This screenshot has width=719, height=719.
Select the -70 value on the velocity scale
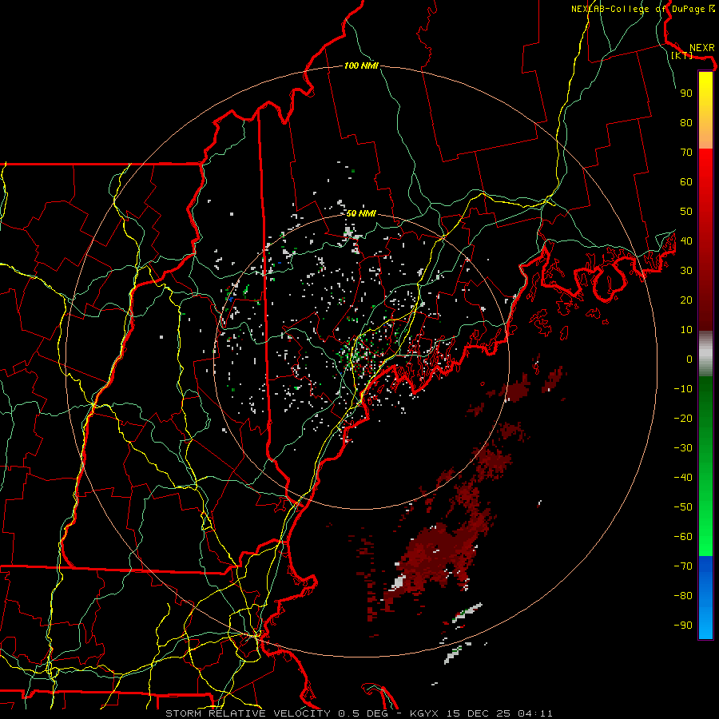(683, 566)
